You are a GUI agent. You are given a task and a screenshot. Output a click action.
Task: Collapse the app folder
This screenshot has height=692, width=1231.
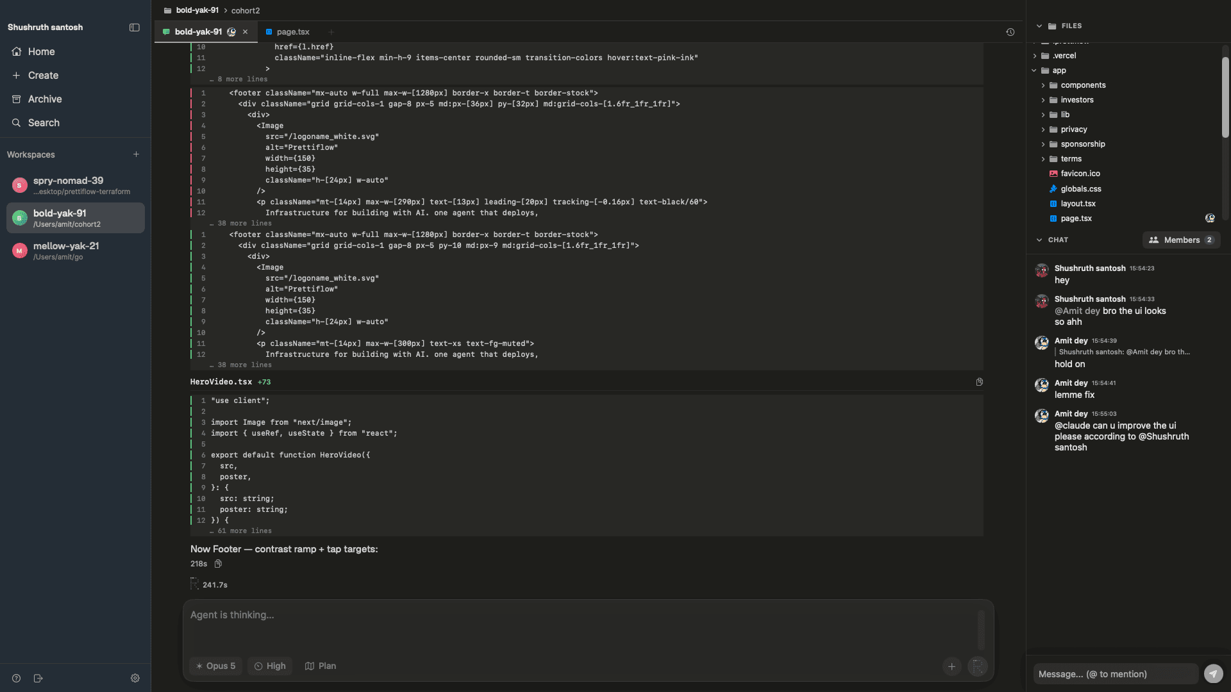pos(1034,70)
